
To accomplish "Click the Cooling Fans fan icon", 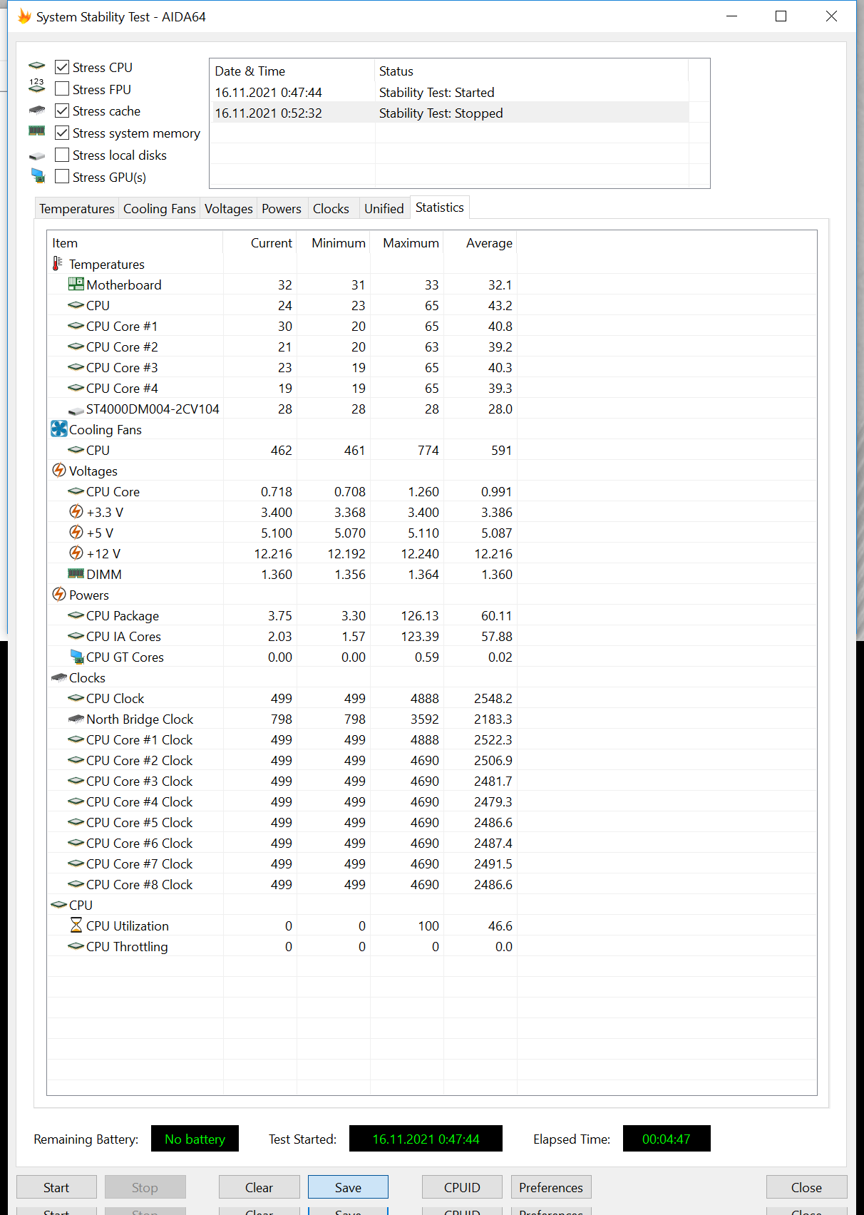I will point(59,429).
